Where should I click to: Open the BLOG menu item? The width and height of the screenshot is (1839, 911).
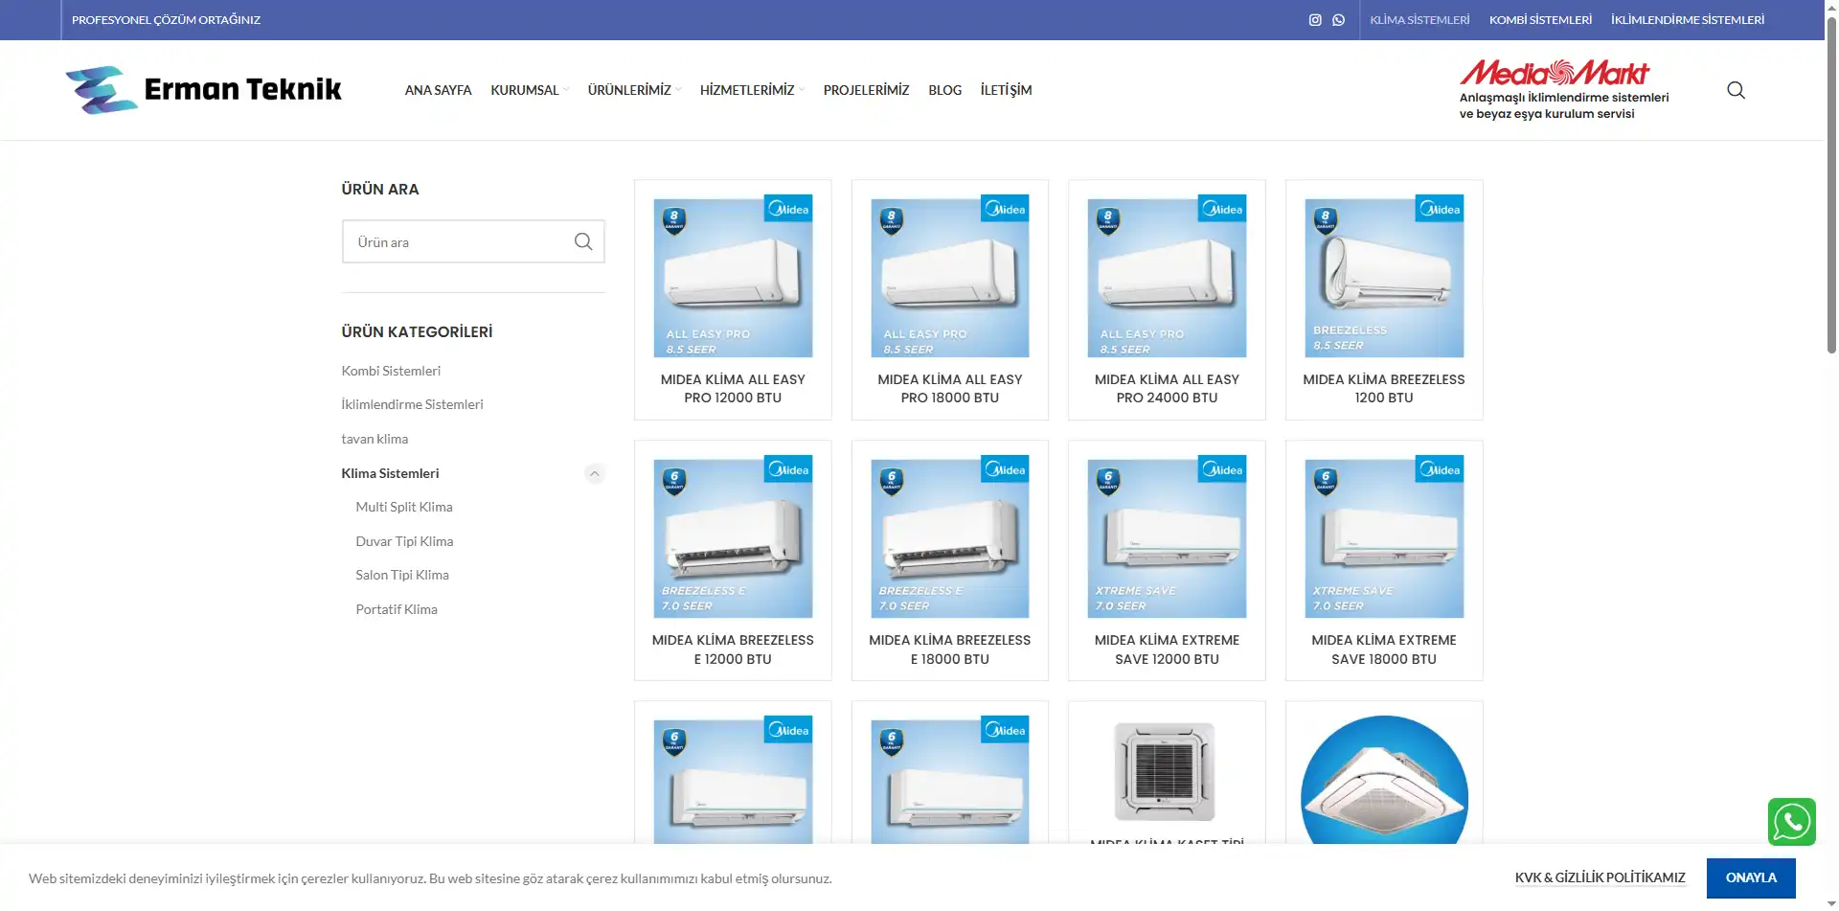click(x=944, y=90)
